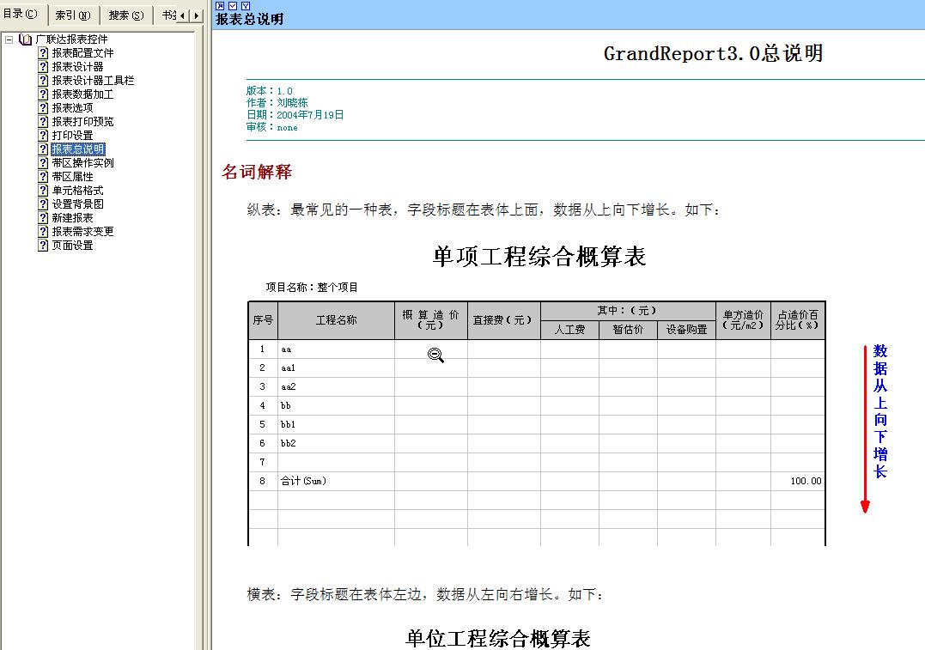Click the help page icon beside 带区操作实例
Image resolution: width=925 pixels, height=650 pixels.
(x=43, y=163)
